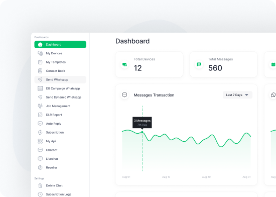276x197 pixels.
Task: Click the Send Dynamic Whatsapp icon
Action: [40, 97]
